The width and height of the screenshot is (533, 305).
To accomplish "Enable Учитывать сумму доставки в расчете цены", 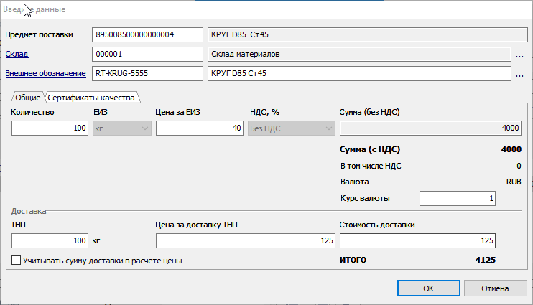I will tap(17, 261).
